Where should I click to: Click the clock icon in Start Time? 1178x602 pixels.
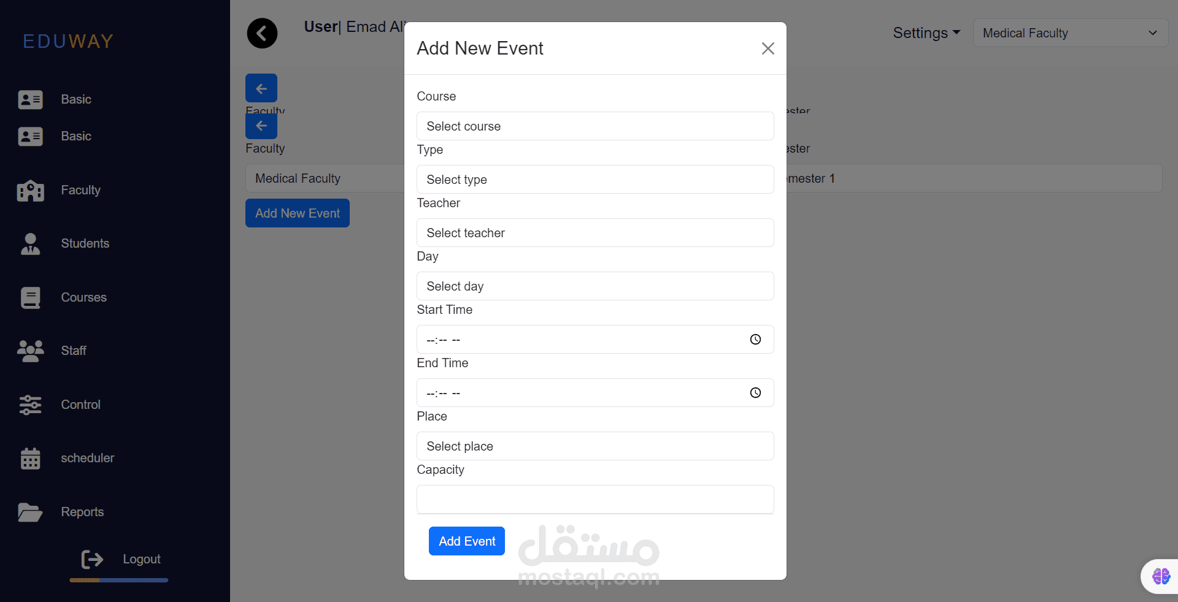click(755, 340)
